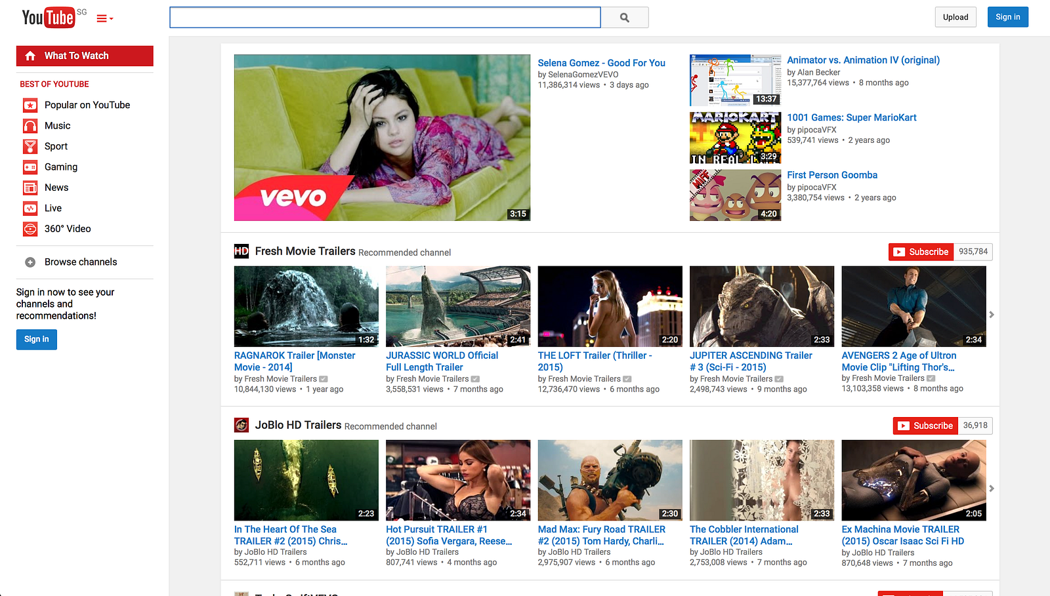
Task: Play First Person Goomba thumbnail
Action: (736, 195)
